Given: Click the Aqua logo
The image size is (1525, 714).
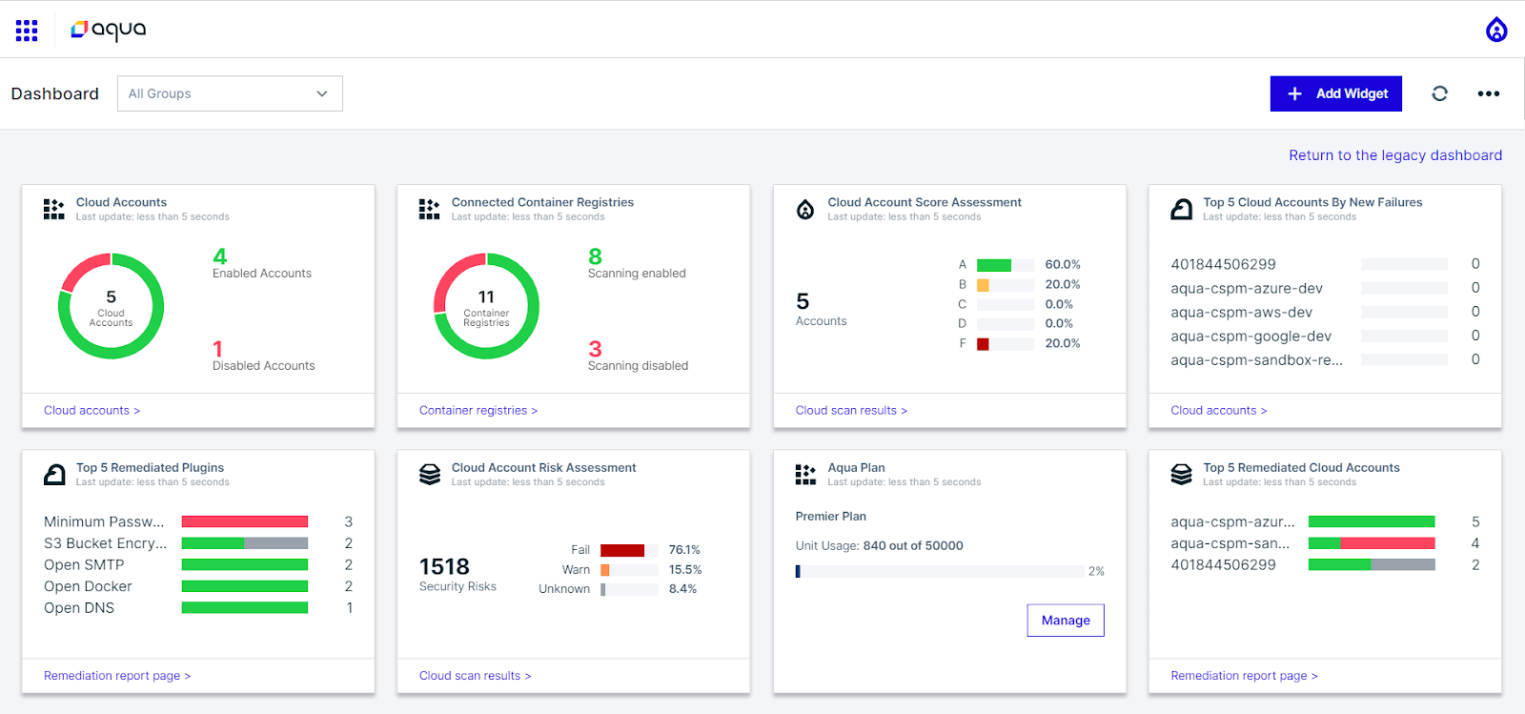Looking at the screenshot, I should tap(109, 30).
